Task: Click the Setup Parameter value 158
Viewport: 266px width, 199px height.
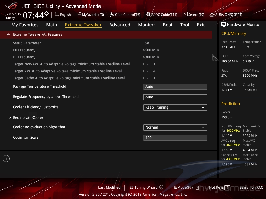Action: [146, 43]
